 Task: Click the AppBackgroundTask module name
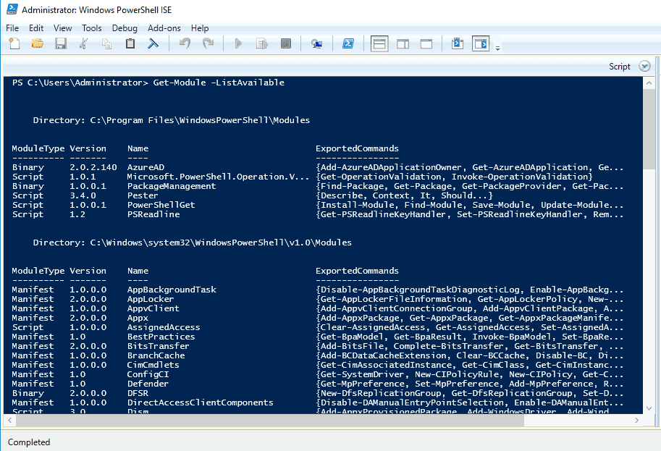(172, 290)
